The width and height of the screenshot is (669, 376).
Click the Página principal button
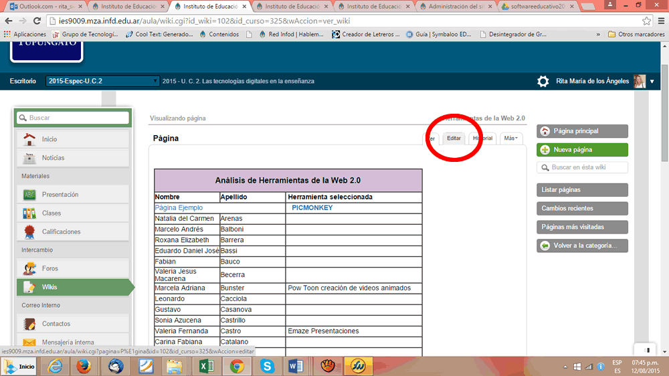582,131
